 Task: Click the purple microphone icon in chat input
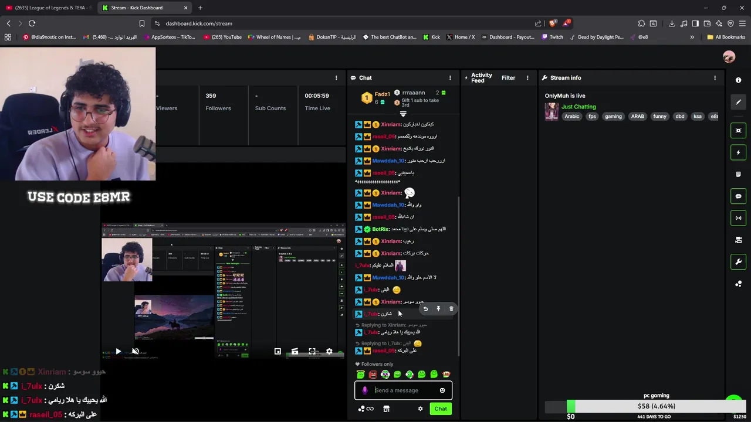pos(365,390)
